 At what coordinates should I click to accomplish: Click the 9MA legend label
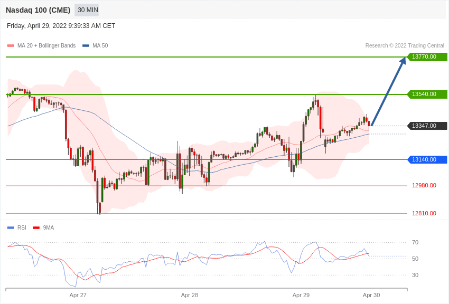tap(49, 227)
